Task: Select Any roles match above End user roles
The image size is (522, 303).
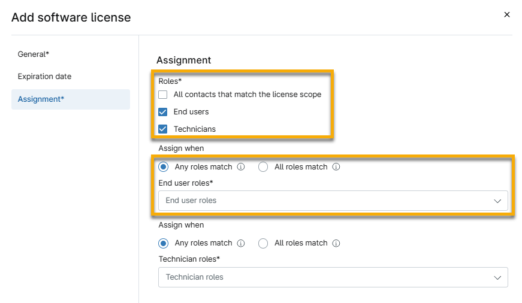Action: 164,167
